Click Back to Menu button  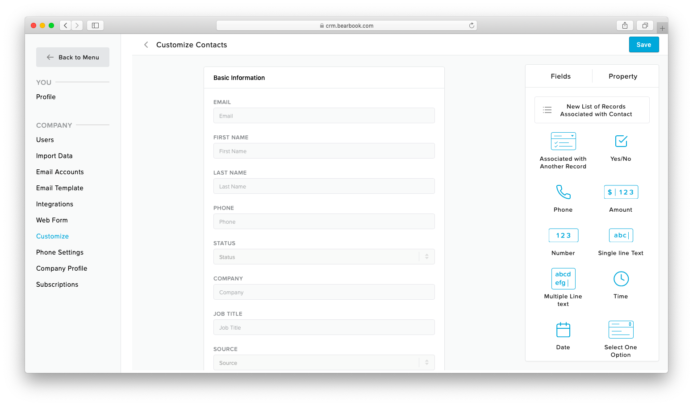tap(73, 57)
